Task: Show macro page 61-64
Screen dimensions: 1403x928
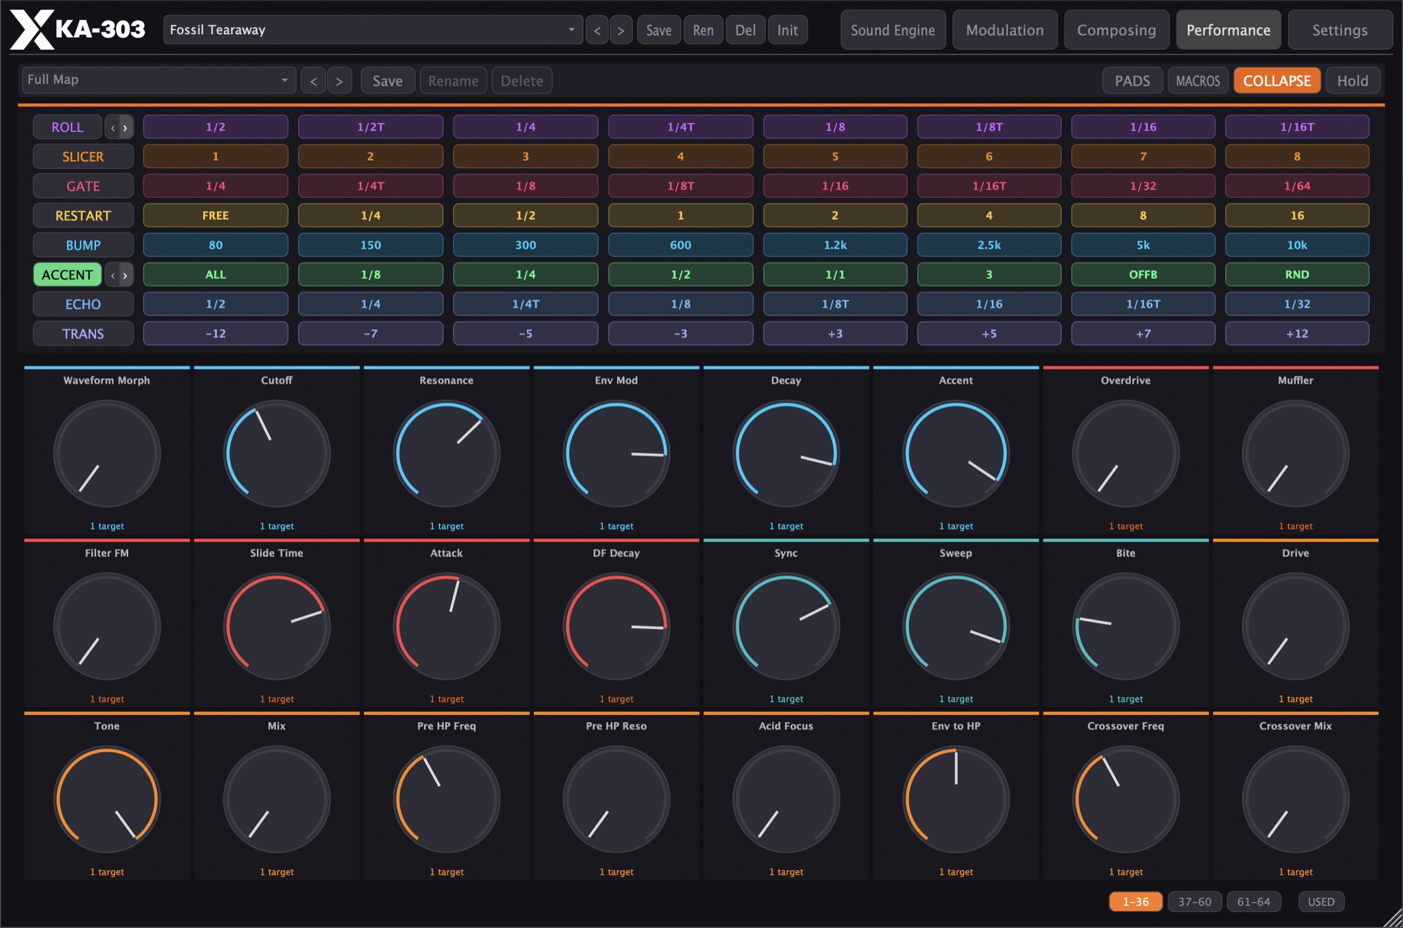Action: tap(1254, 901)
